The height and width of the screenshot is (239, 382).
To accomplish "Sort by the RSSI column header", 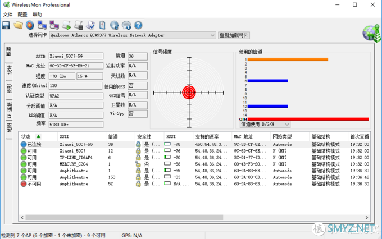I will coord(178,136).
